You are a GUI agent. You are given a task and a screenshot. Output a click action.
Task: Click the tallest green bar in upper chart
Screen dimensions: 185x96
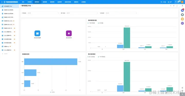pyautogui.click(x=127, y=38)
